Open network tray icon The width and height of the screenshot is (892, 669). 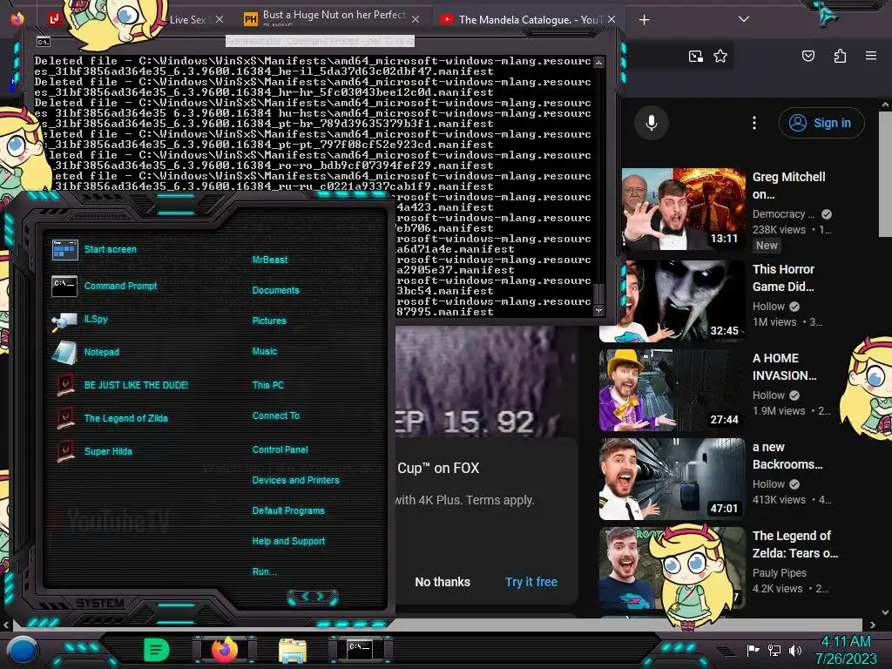(x=774, y=650)
